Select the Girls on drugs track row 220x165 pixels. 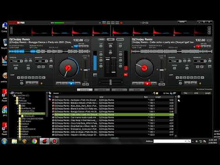113,132
